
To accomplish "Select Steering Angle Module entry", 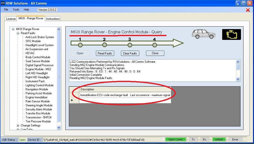I will [39, 105].
